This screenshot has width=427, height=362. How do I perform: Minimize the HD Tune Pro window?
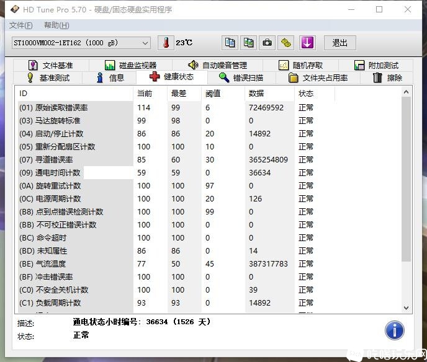point(351,9)
